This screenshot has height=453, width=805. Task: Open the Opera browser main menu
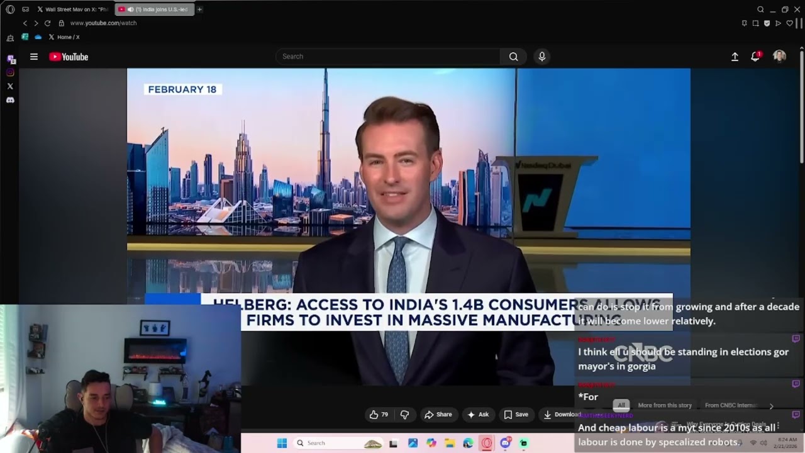(x=10, y=9)
